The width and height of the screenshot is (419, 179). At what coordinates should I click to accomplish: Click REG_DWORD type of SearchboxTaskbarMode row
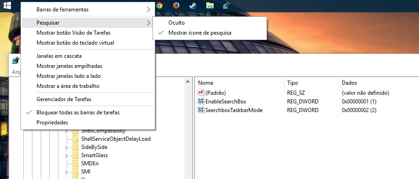(x=303, y=110)
